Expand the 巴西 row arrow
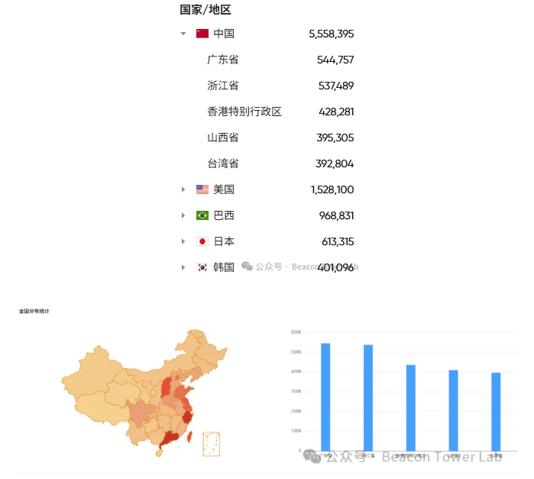This screenshot has width=534, height=479. [183, 215]
